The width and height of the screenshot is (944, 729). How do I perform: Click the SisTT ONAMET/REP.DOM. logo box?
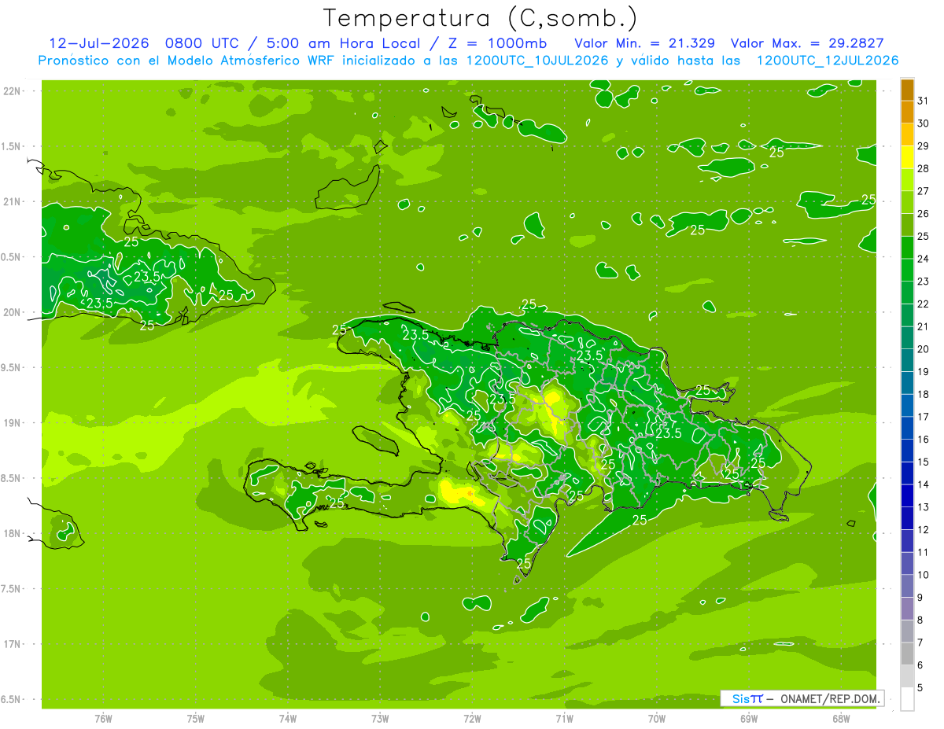pyautogui.click(x=802, y=698)
